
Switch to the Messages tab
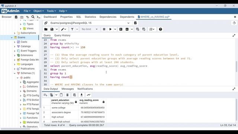coord(68,89)
